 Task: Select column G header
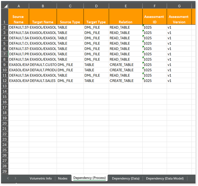point(179,6)
